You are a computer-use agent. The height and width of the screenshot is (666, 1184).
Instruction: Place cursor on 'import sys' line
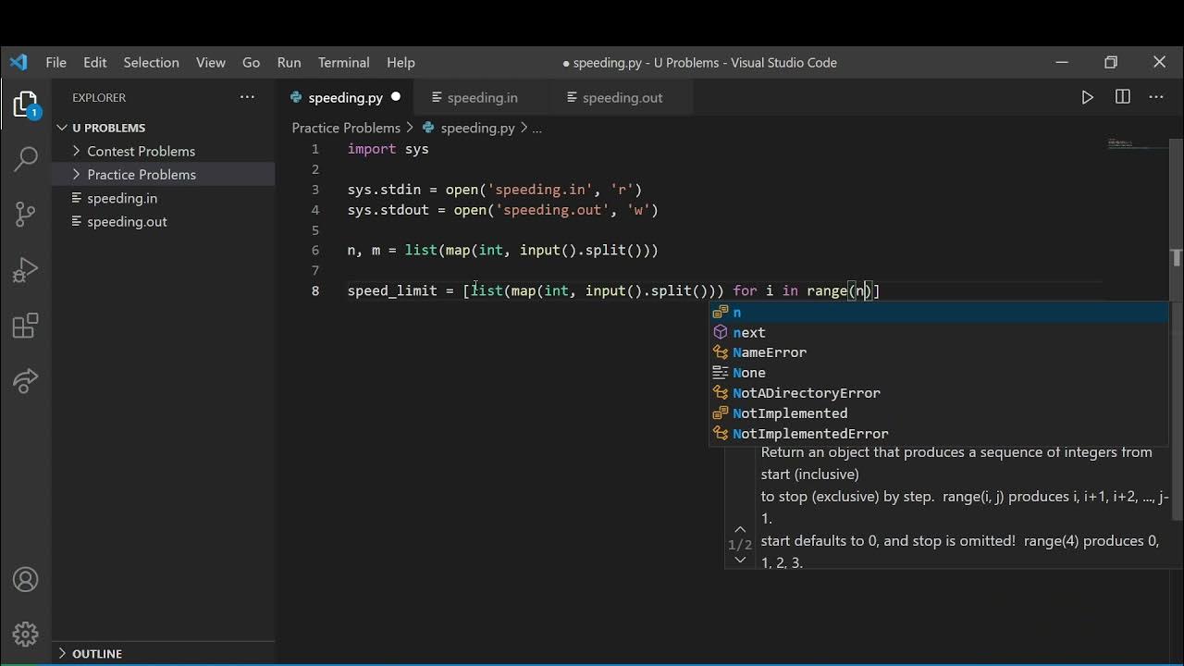388,149
